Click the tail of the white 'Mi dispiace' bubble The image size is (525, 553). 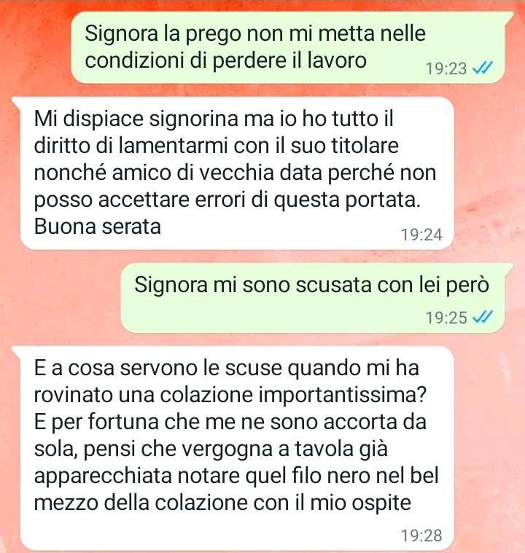pos(17,102)
